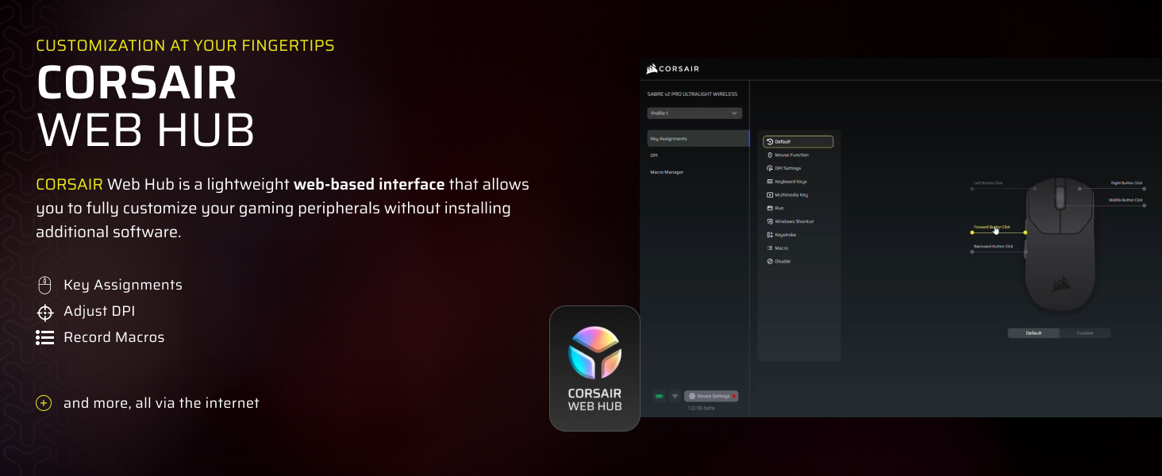The image size is (1162, 476).
Task: Click the list icon beside Record Macros
Action: pyautogui.click(x=44, y=337)
